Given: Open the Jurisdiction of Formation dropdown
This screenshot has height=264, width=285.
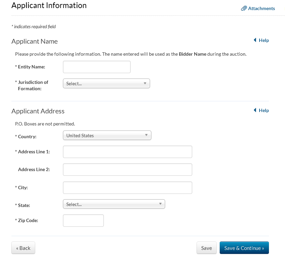Looking at the screenshot, I should pyautogui.click(x=106, y=84).
